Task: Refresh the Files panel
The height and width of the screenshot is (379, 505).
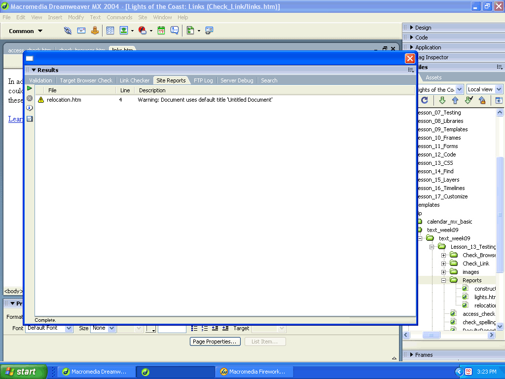Action: click(425, 100)
